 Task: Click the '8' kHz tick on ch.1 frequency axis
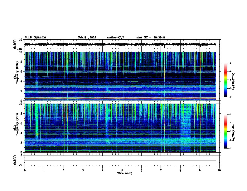click(x=22, y=62)
